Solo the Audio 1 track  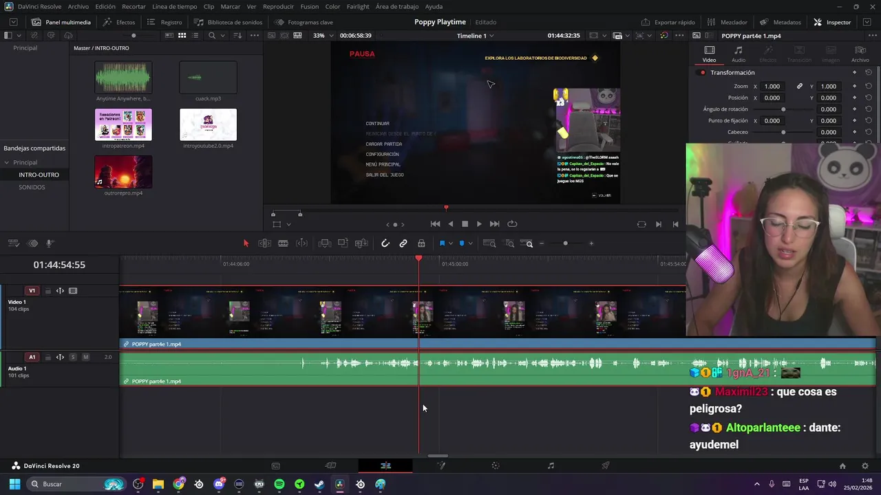tap(73, 357)
